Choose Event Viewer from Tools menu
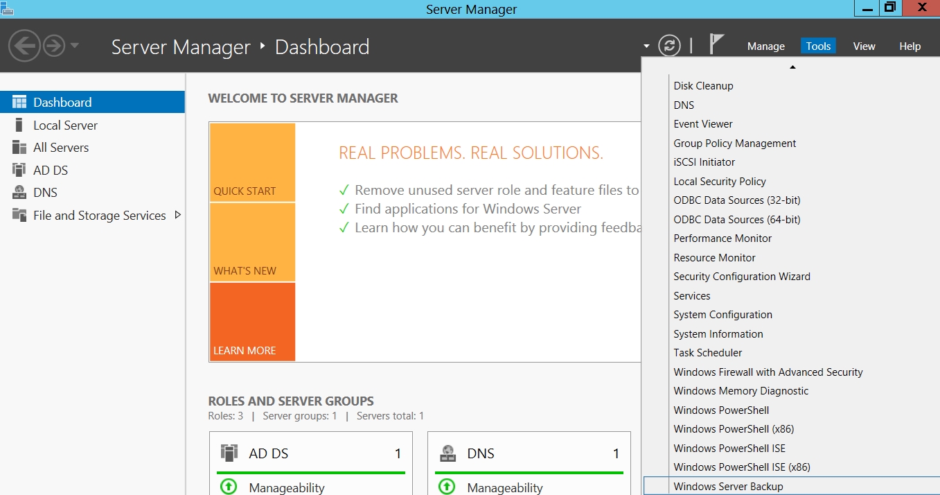This screenshot has width=940, height=495. [703, 124]
